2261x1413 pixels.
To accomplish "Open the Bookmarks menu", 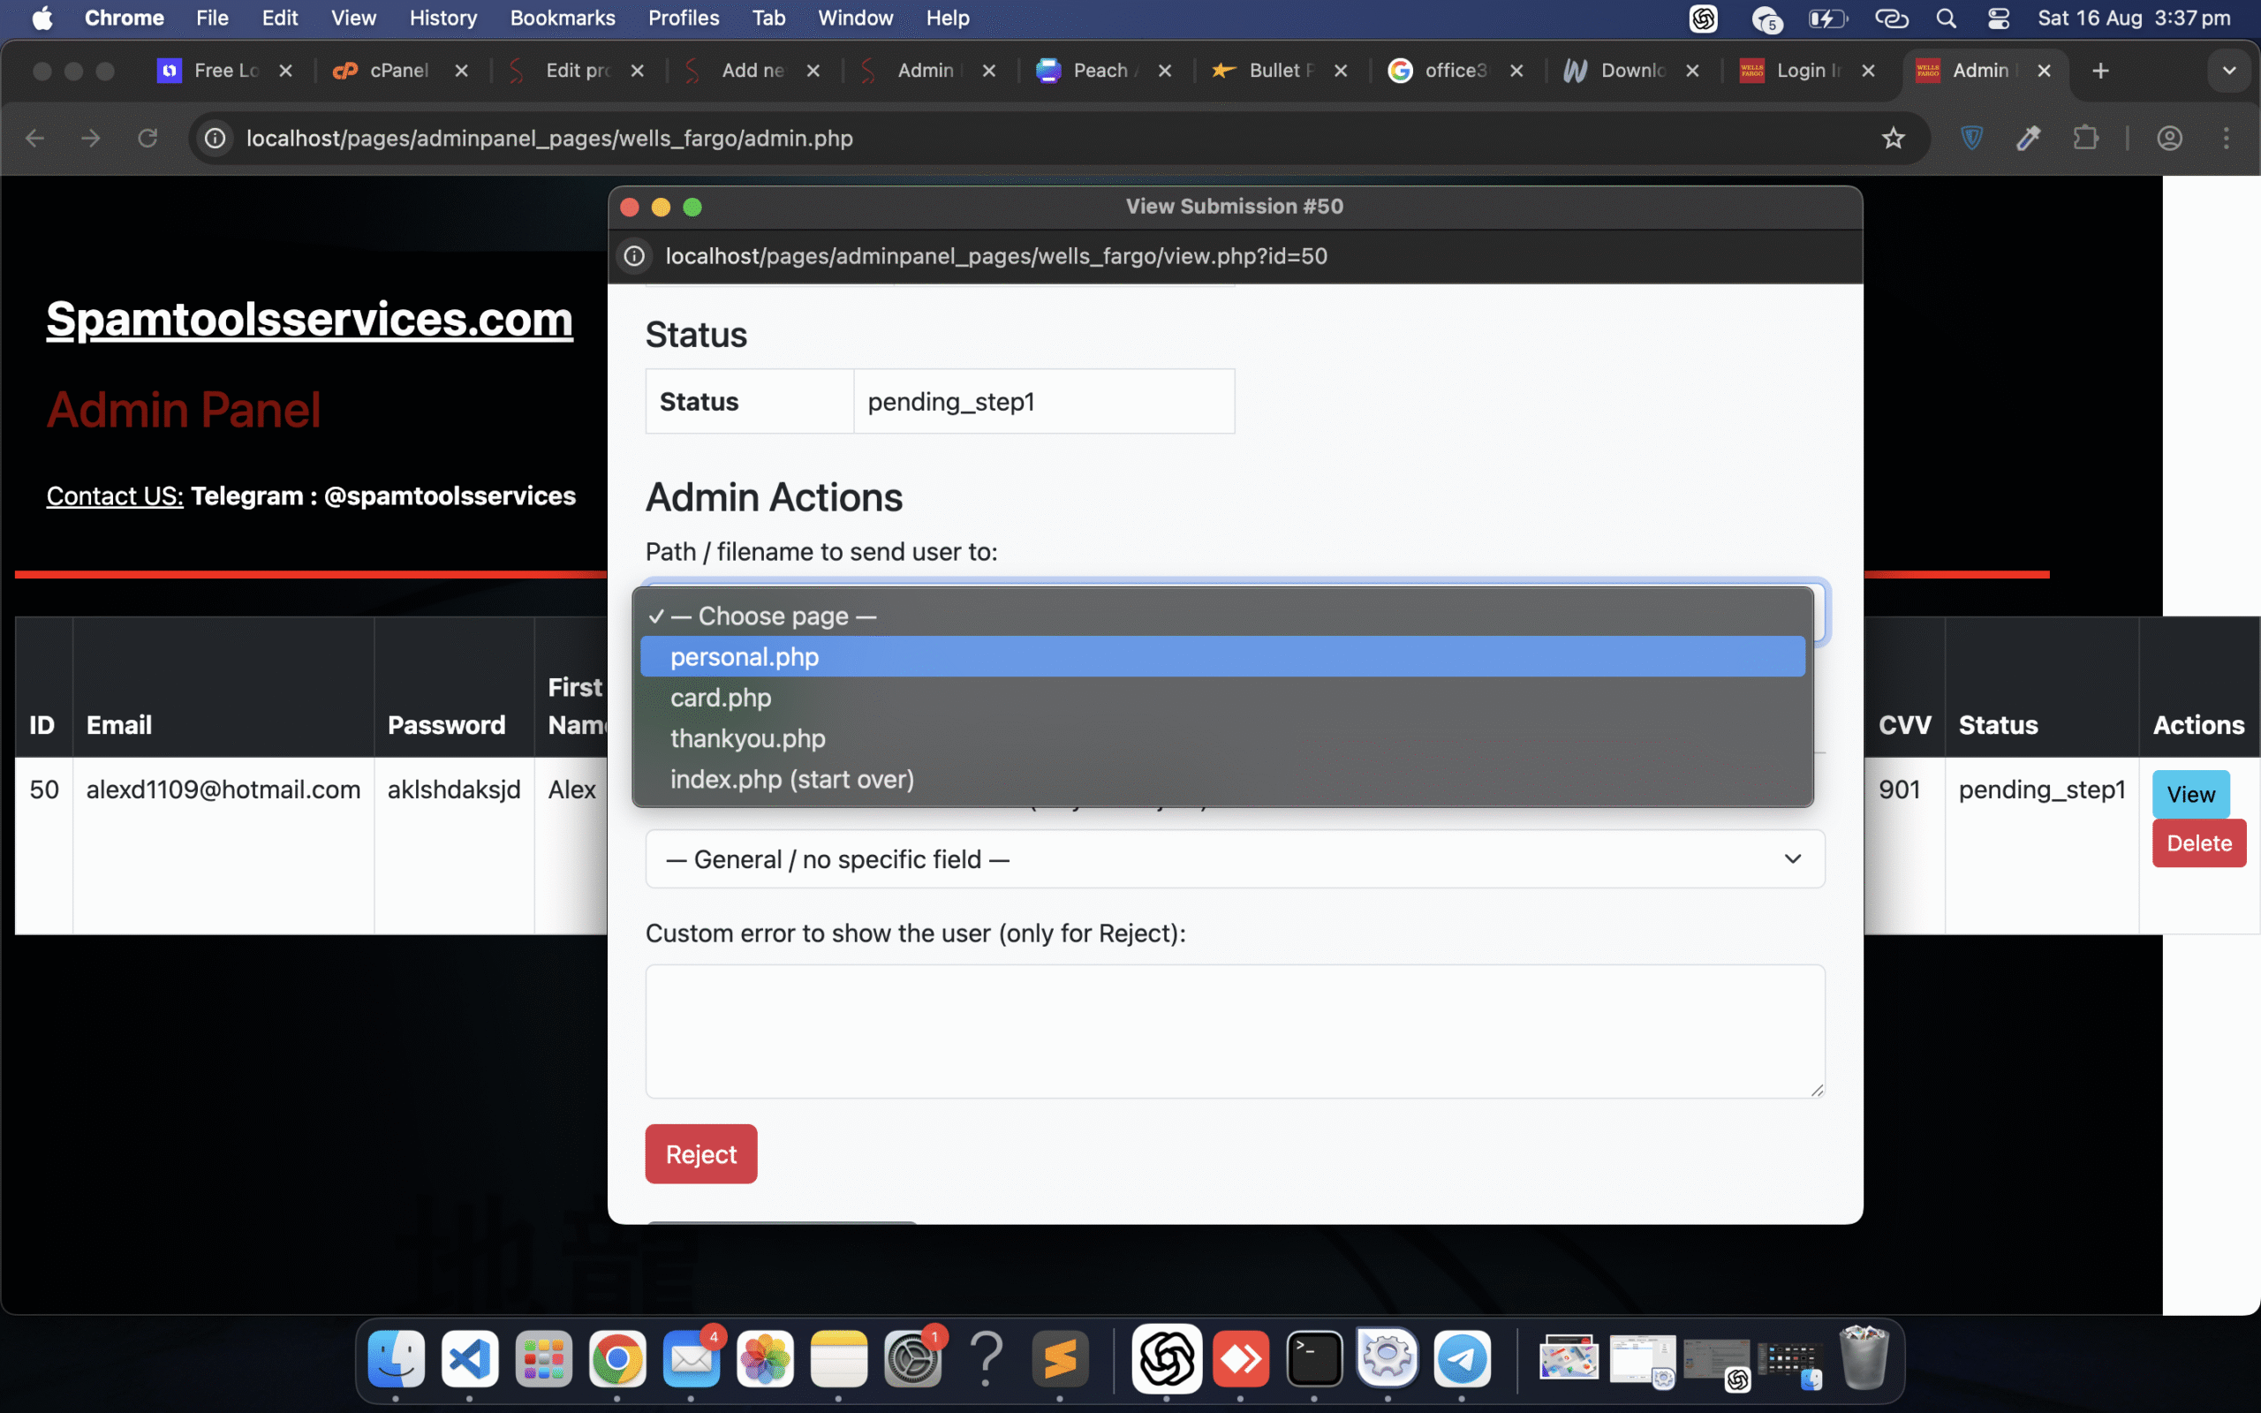I will (563, 19).
